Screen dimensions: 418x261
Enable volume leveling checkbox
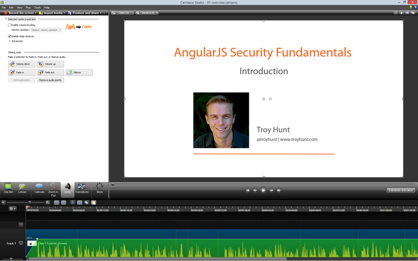click(x=9, y=25)
